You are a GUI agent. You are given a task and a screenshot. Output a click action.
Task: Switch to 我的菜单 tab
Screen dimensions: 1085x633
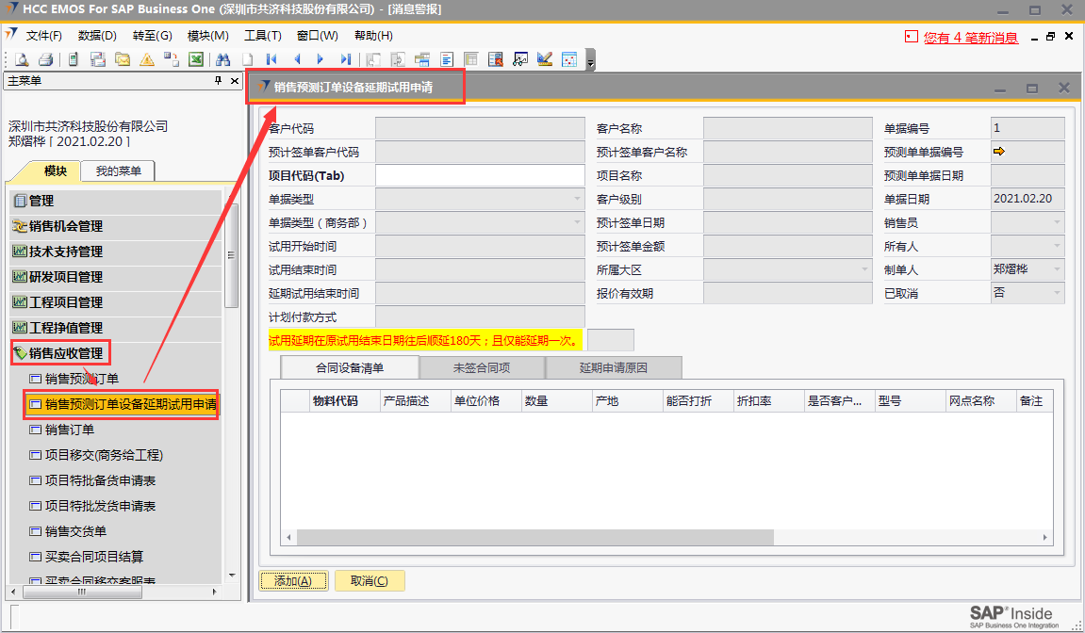[x=118, y=170]
